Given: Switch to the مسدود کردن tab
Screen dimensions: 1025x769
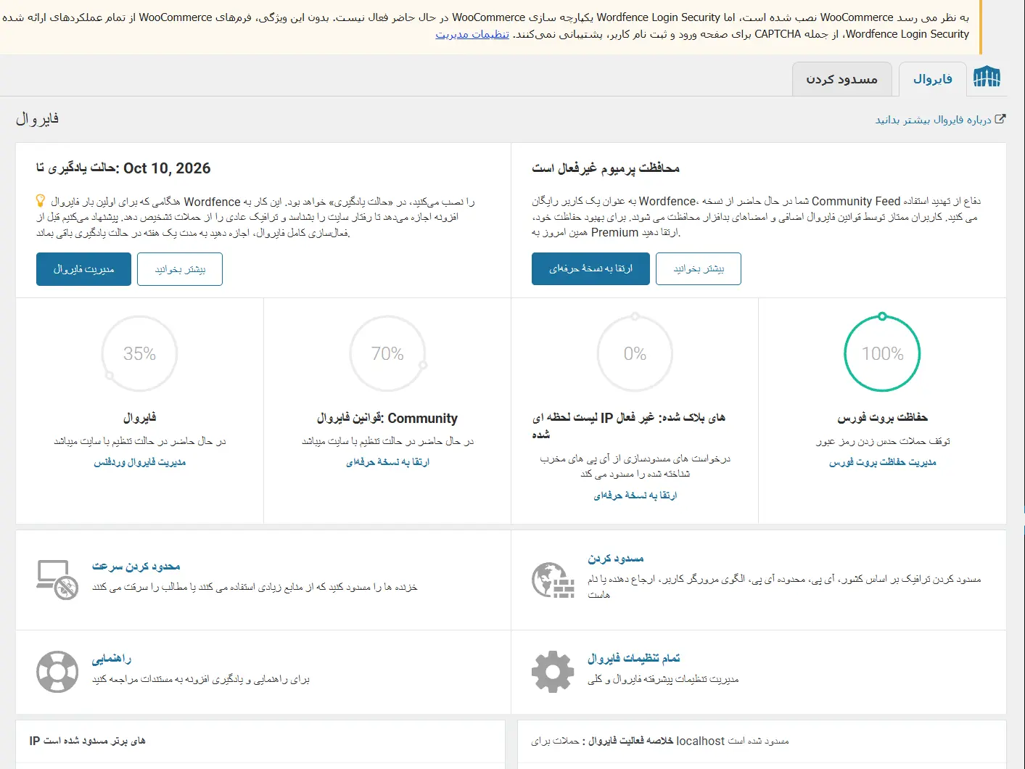Looking at the screenshot, I should tap(842, 79).
